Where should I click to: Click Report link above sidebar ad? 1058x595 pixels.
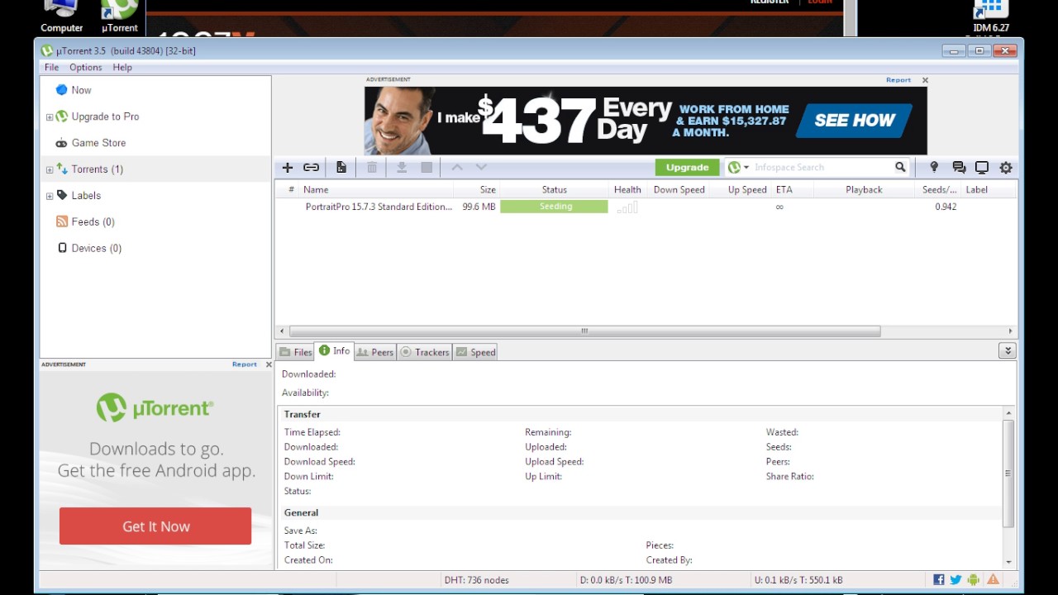point(244,364)
